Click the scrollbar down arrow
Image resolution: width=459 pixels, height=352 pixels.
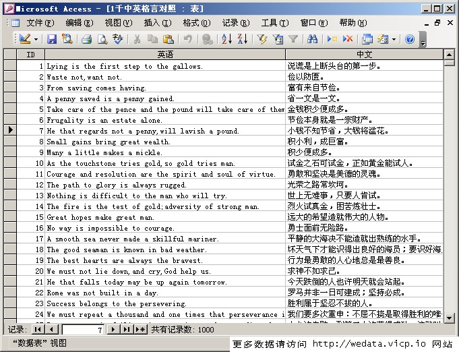coord(449,318)
